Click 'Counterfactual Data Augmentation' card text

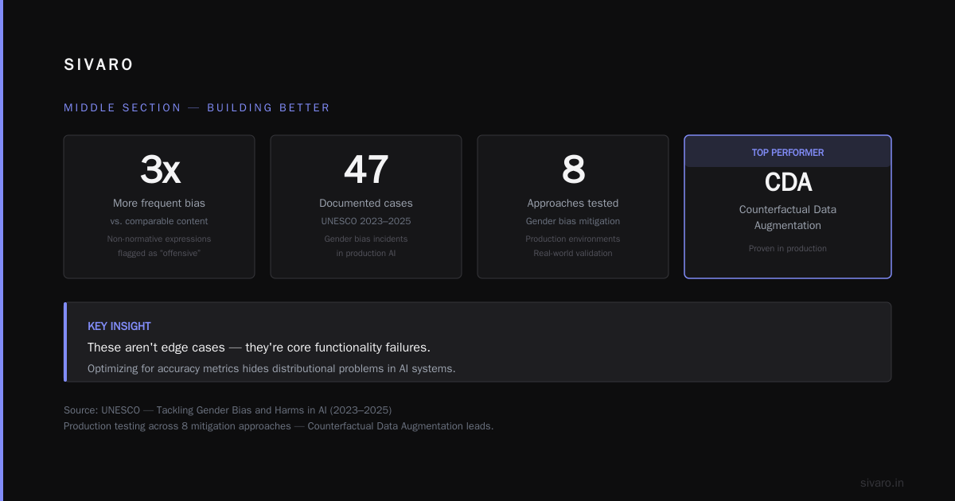click(788, 217)
